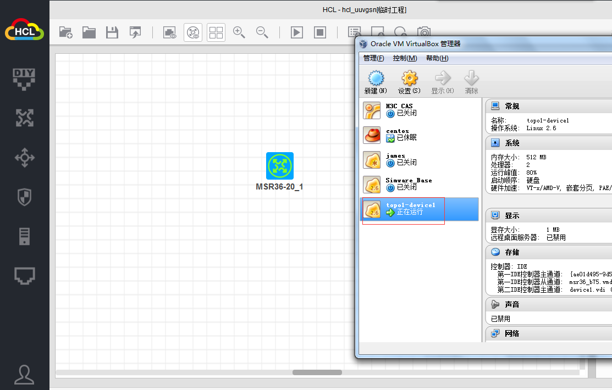Click the 512 MB memory size value
612x390 pixels.
[x=536, y=157]
